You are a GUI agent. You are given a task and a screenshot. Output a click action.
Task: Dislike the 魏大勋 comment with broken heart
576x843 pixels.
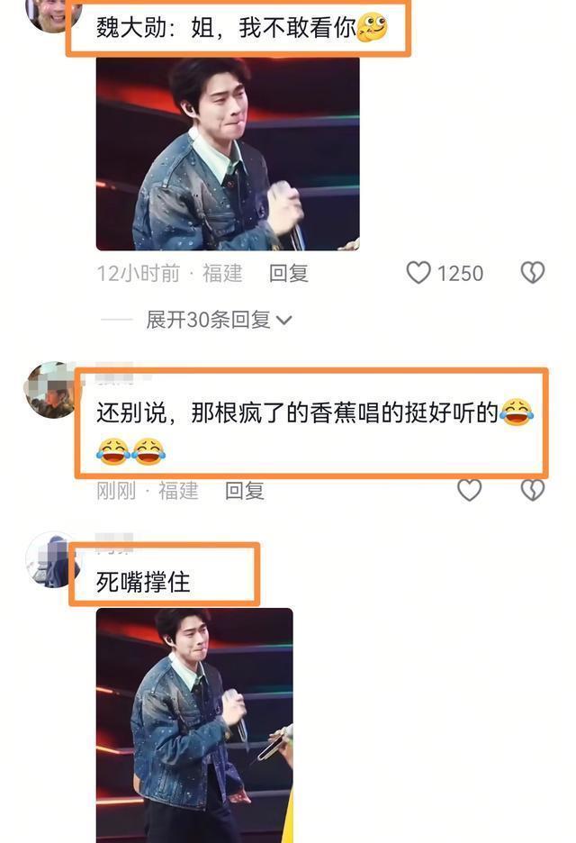pyautogui.click(x=533, y=273)
